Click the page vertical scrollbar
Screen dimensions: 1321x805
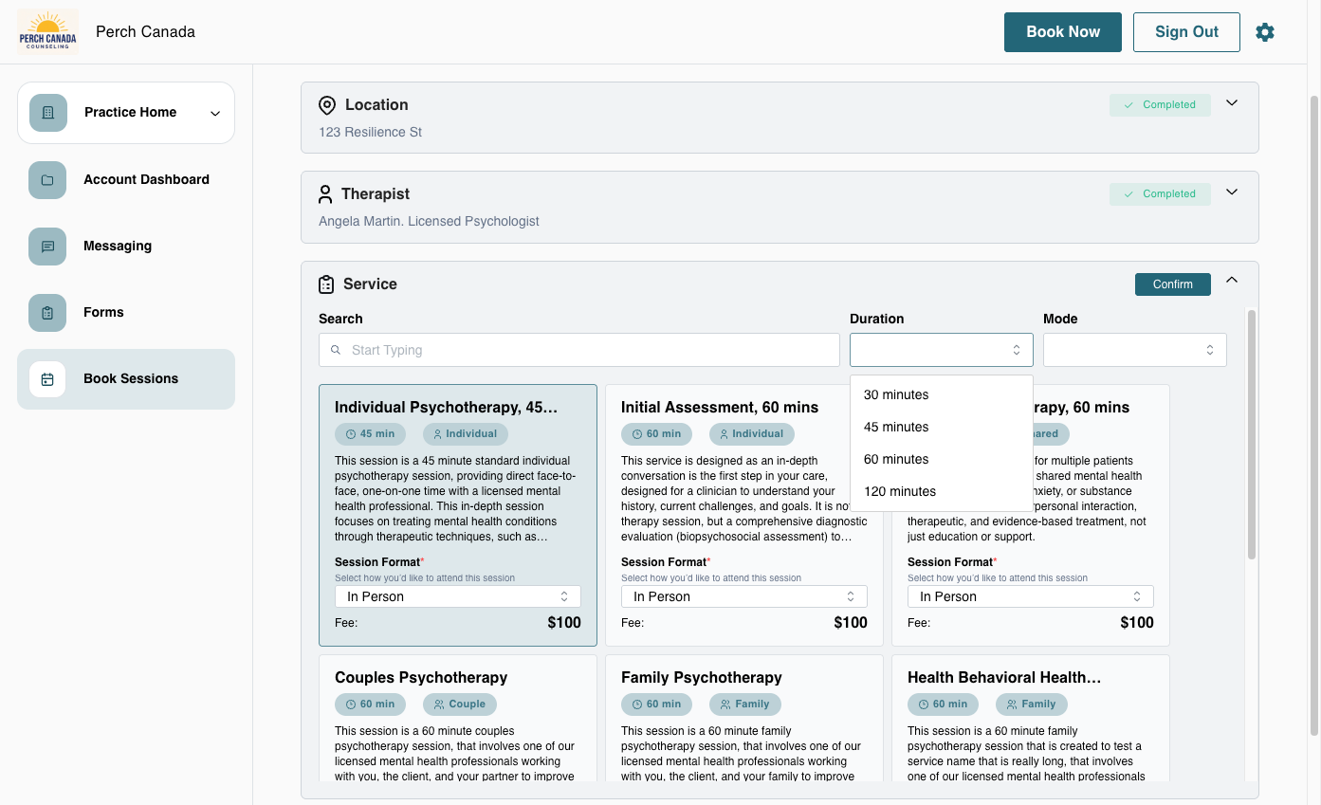[x=1314, y=414]
